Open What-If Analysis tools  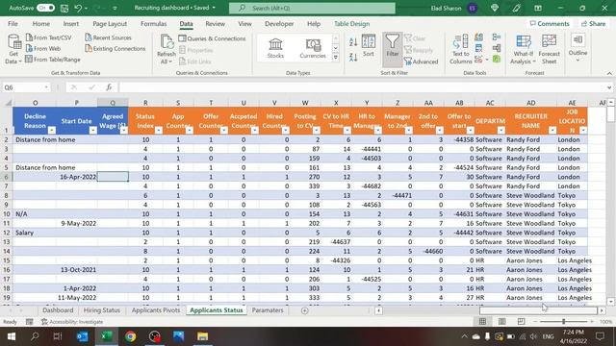[x=523, y=49]
